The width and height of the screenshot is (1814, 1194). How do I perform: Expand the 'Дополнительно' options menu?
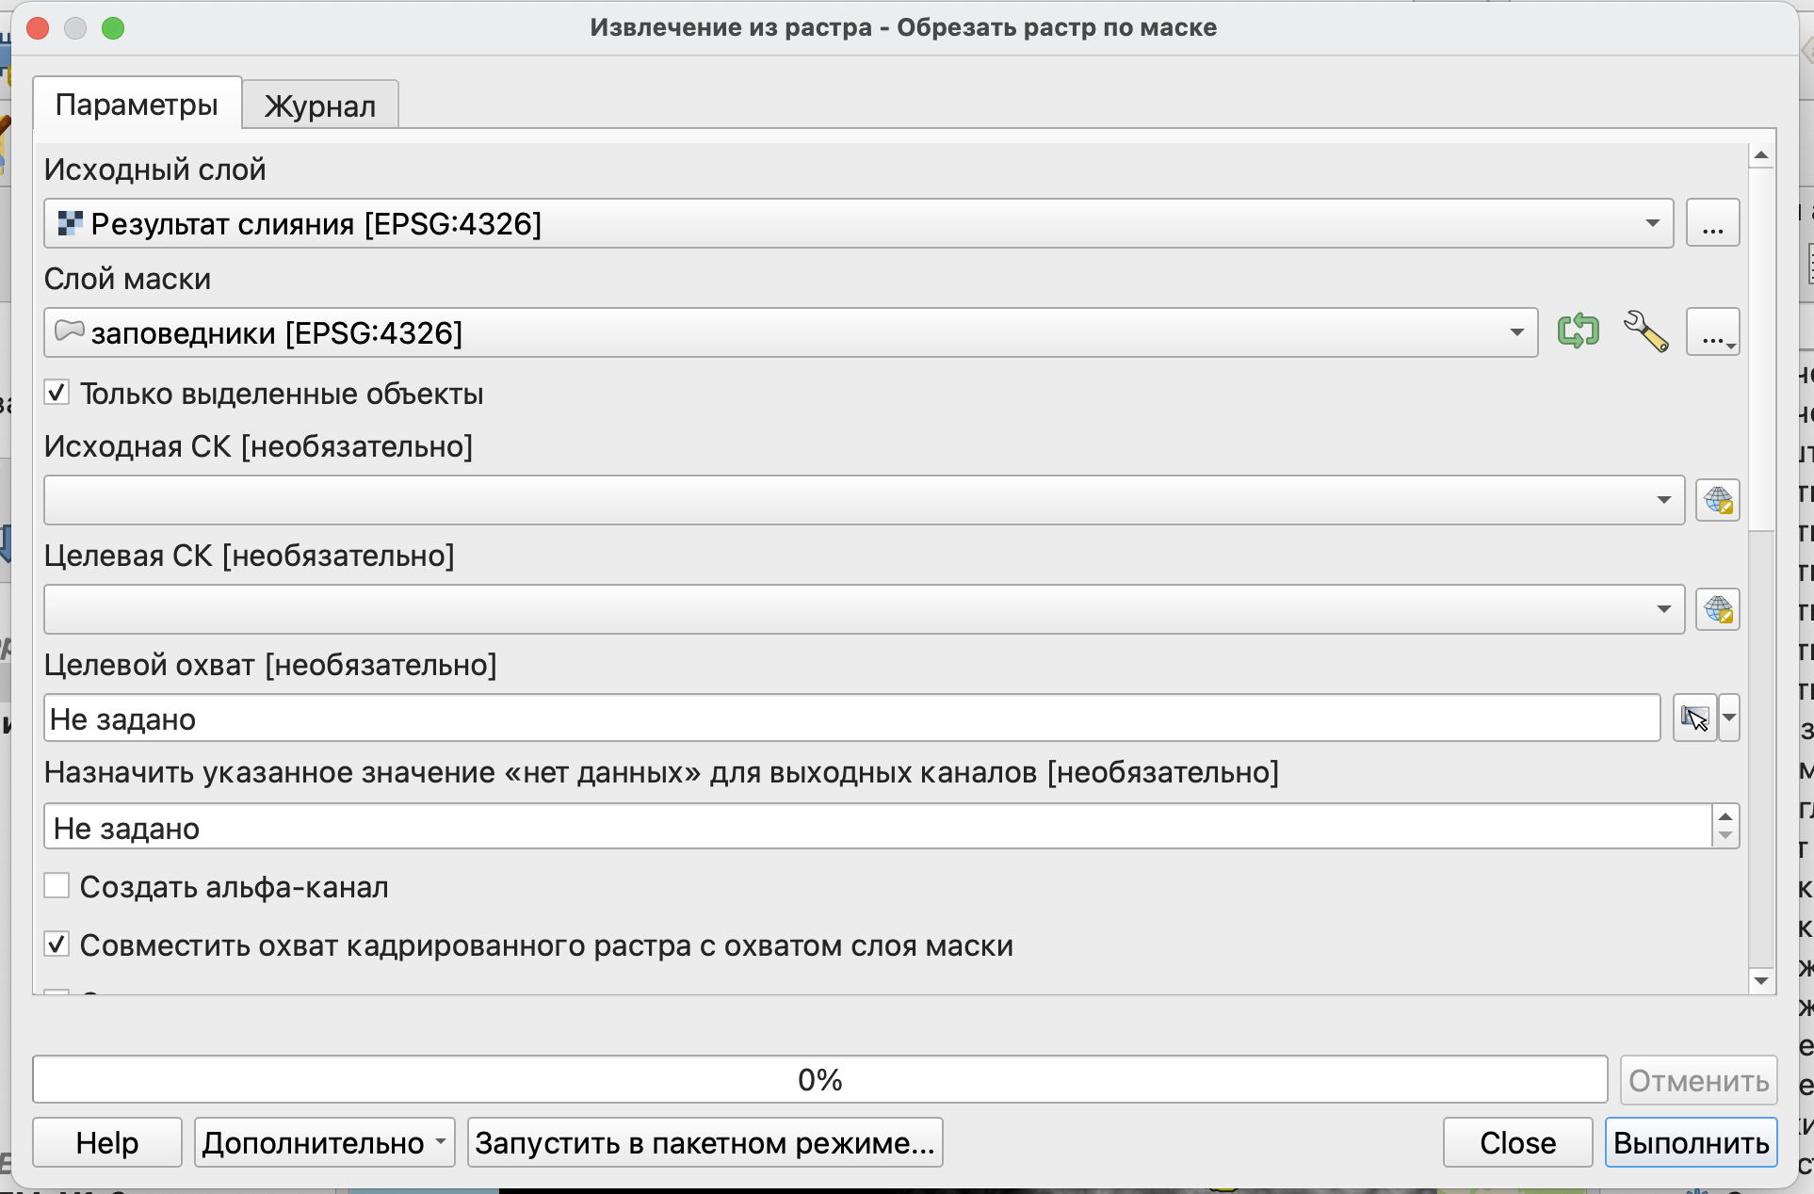coord(324,1142)
